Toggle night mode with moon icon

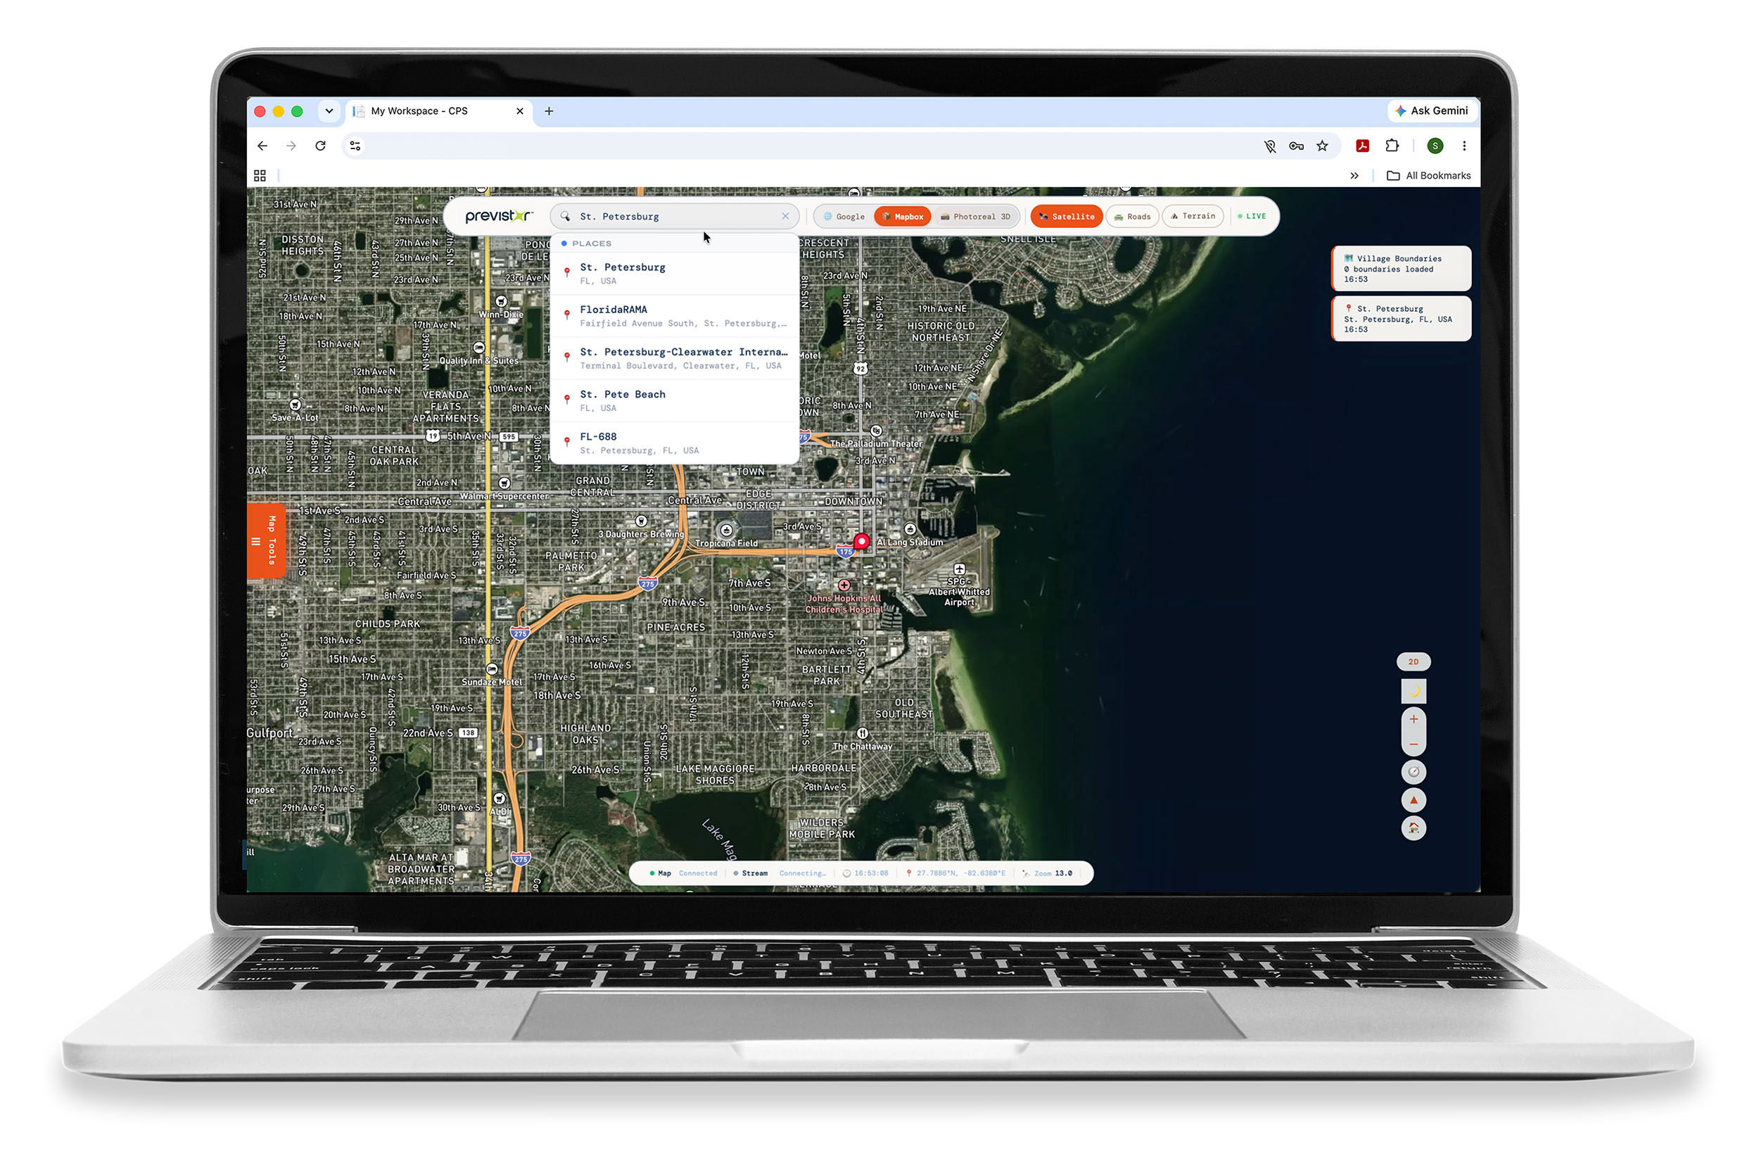1414,691
